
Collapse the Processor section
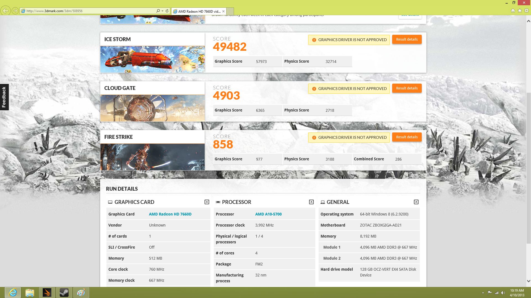[x=311, y=202]
